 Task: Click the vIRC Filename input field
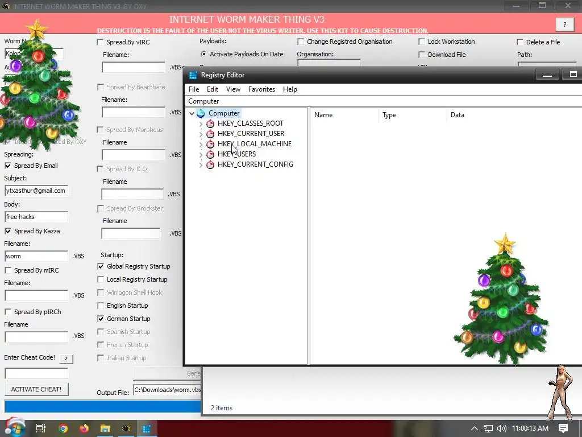tap(134, 67)
